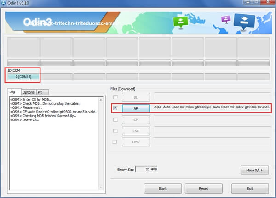Click the Odin3 application icon in title bar
The width and height of the screenshot is (276, 198).
pos(3,3)
